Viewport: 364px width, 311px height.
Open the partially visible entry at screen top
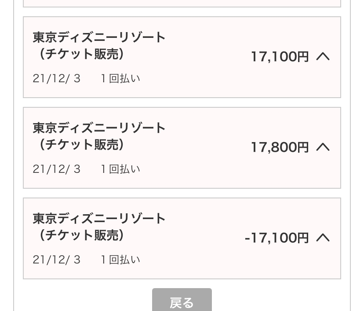(182, 4)
